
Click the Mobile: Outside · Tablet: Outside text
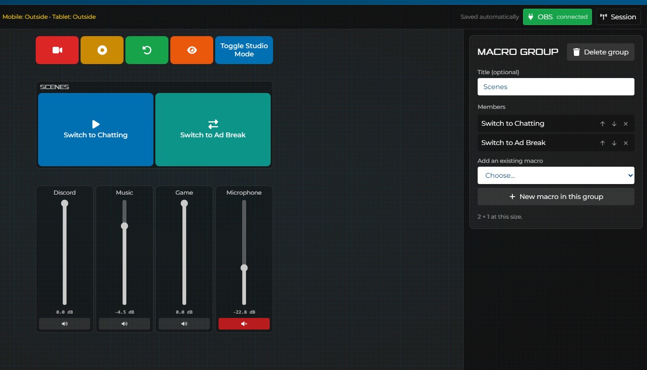49,17
